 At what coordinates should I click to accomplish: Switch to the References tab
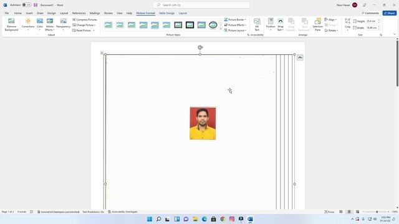79,13
